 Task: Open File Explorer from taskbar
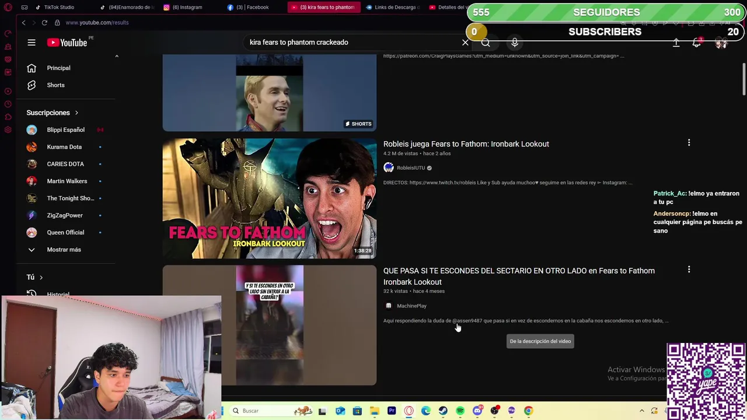(x=375, y=411)
